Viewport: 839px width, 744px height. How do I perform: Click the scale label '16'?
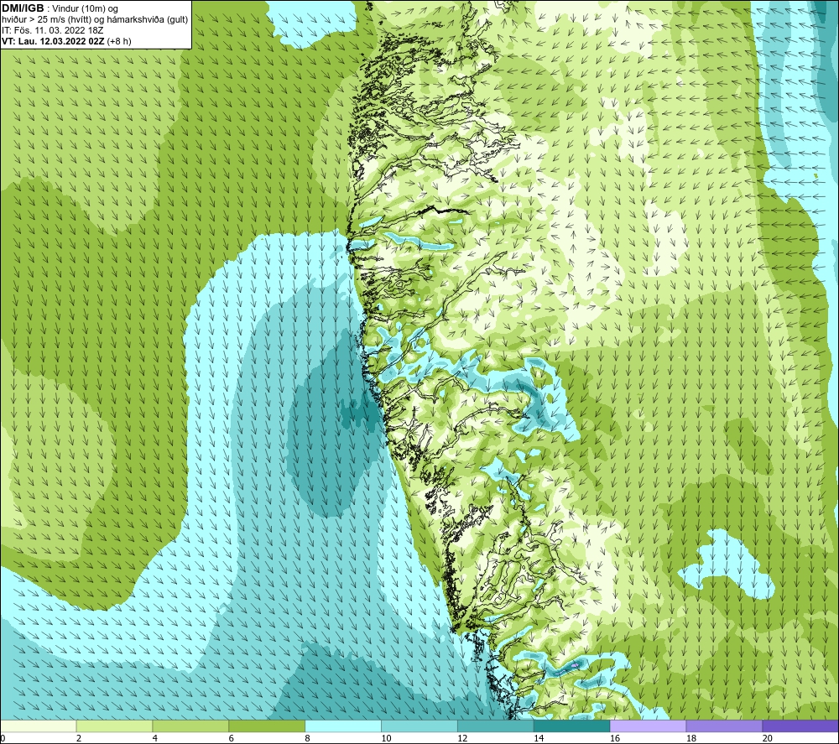(615, 739)
